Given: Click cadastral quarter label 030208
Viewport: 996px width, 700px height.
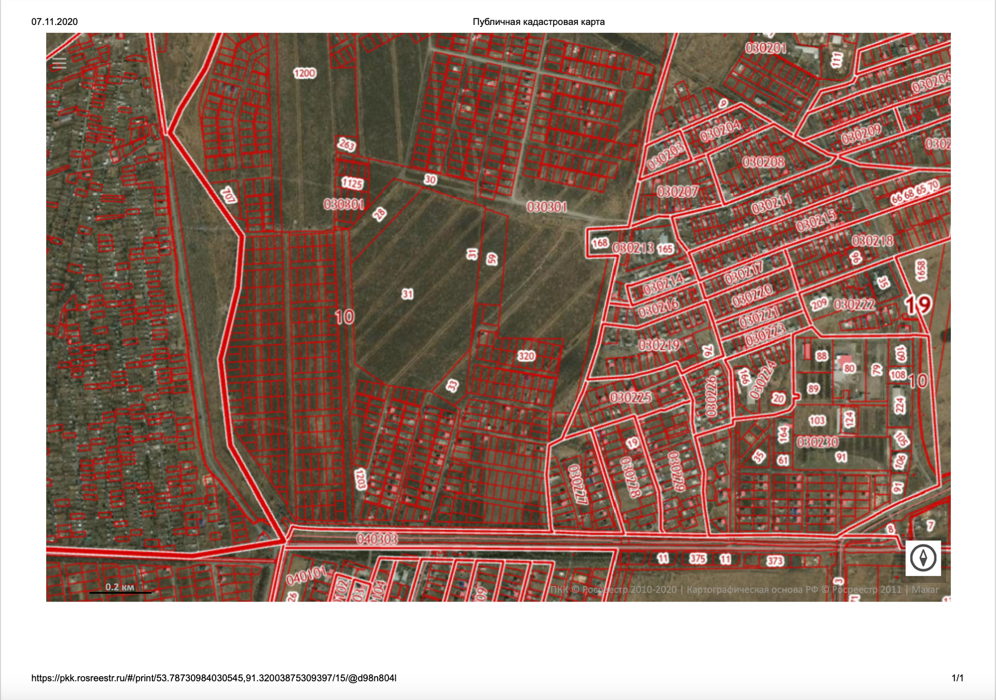Looking at the screenshot, I should pyautogui.click(x=763, y=162).
